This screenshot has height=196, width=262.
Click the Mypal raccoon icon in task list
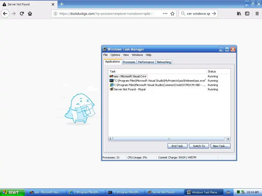(112, 89)
